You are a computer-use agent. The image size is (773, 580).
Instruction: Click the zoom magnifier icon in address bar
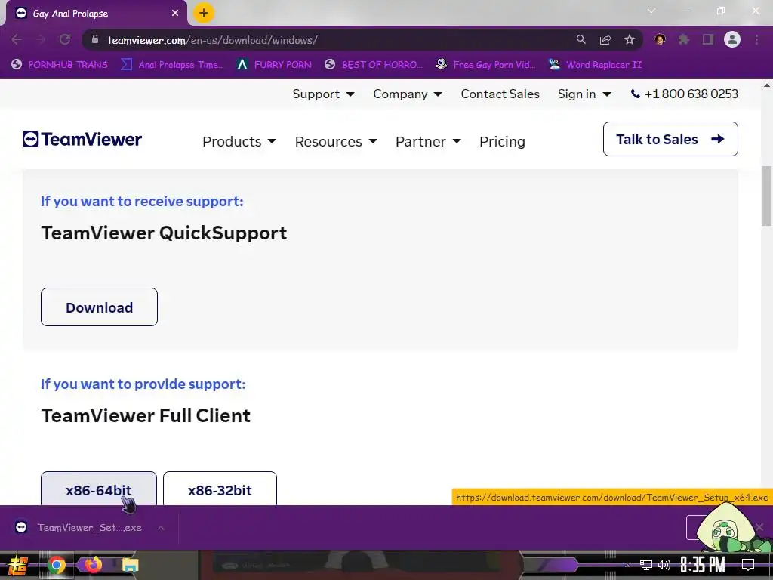point(581,39)
